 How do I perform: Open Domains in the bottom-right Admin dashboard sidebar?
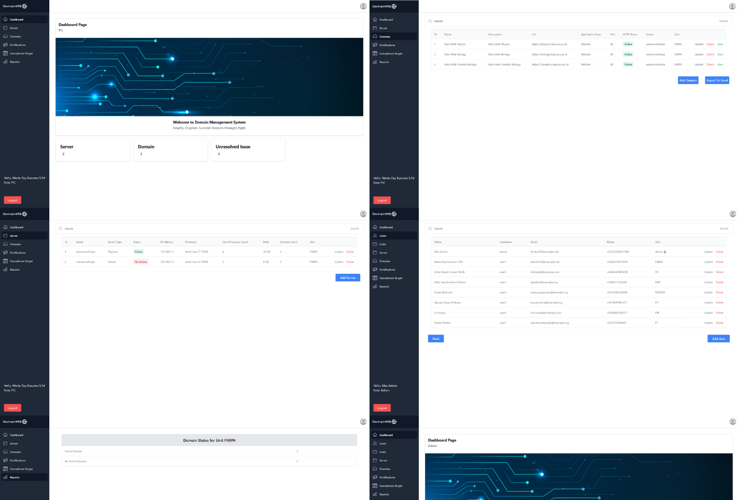coord(394,469)
